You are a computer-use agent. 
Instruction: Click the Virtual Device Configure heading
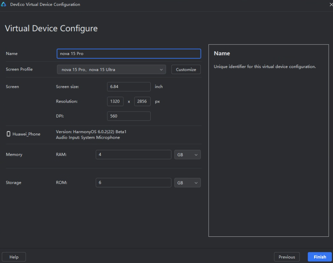click(51, 28)
